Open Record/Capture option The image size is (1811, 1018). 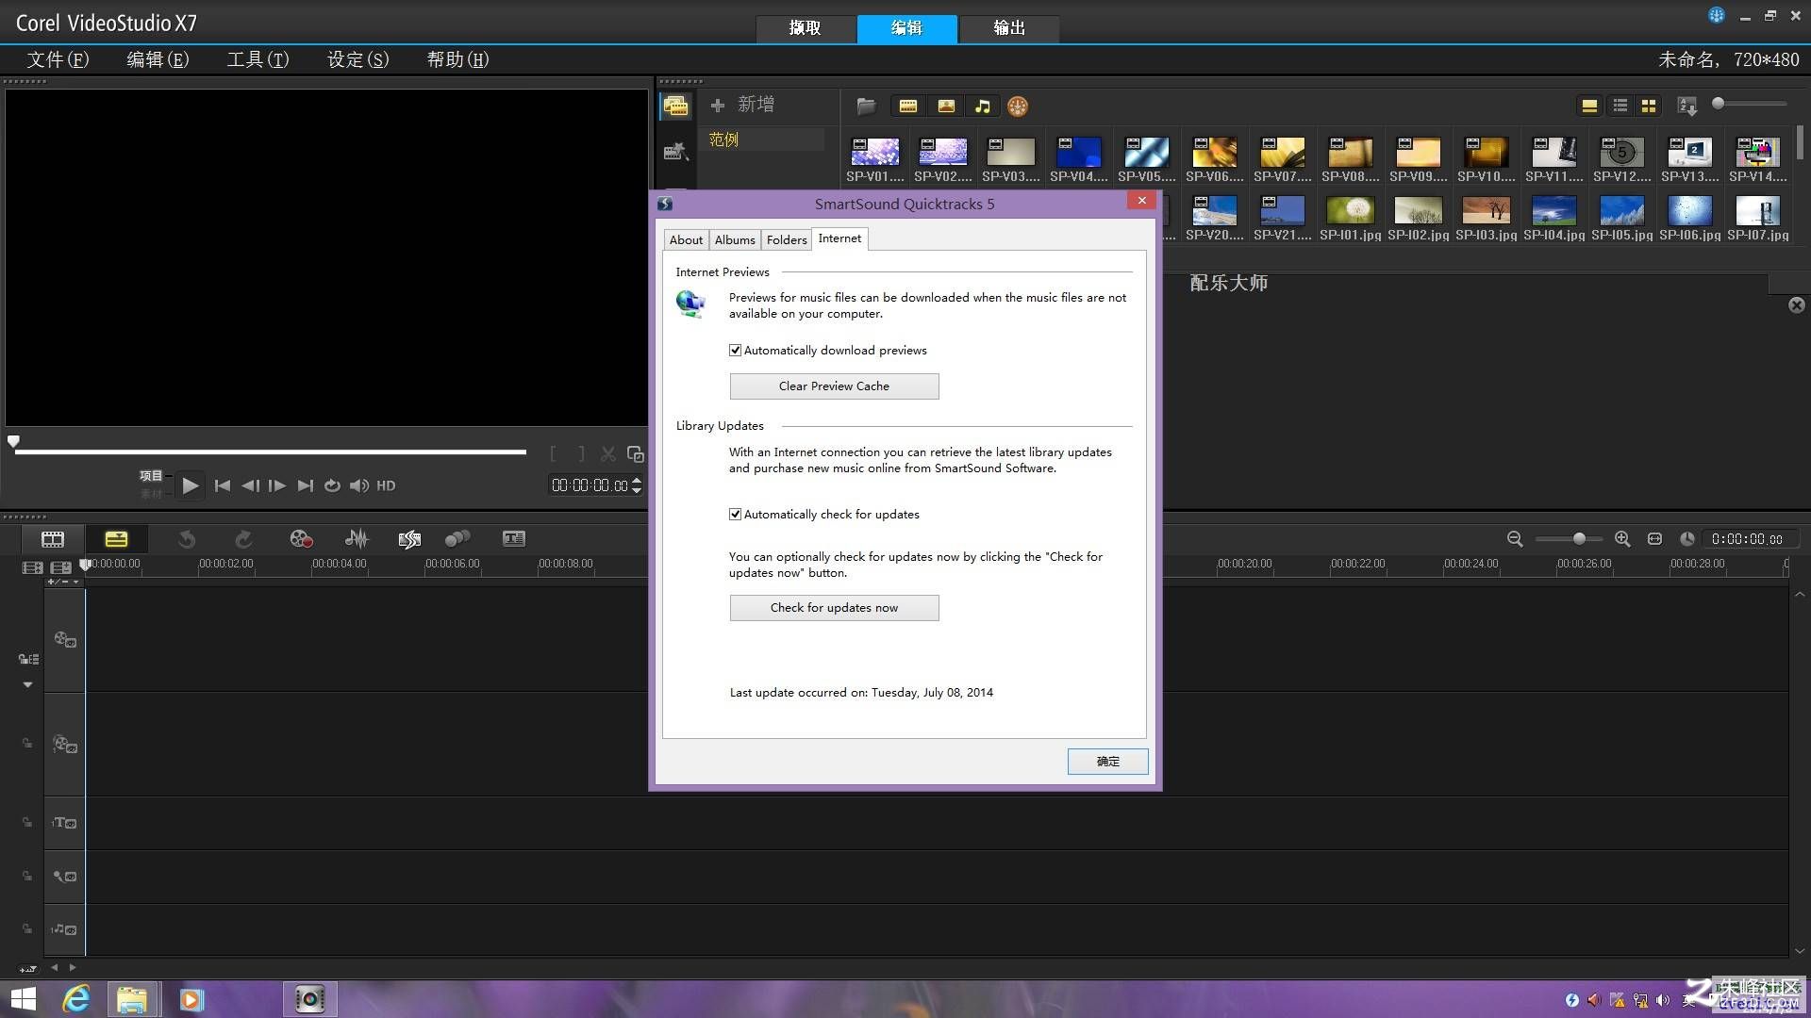(x=301, y=539)
